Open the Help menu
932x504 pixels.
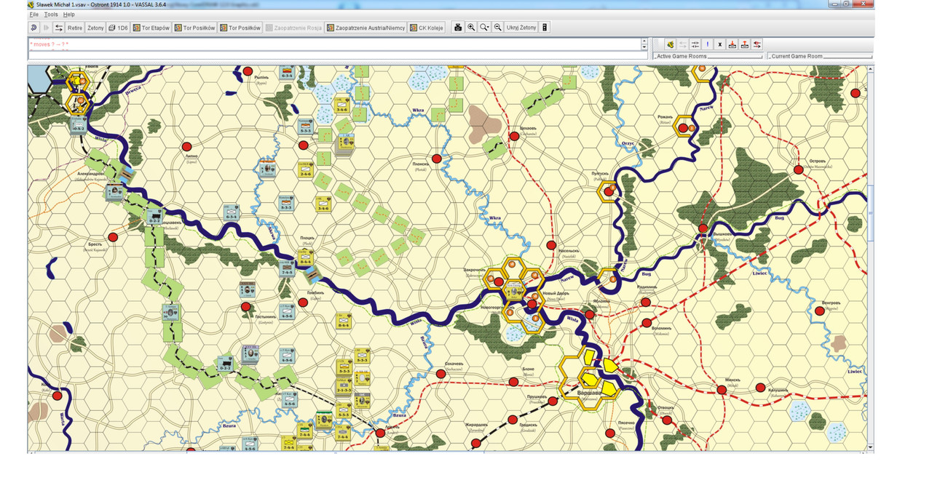point(68,15)
